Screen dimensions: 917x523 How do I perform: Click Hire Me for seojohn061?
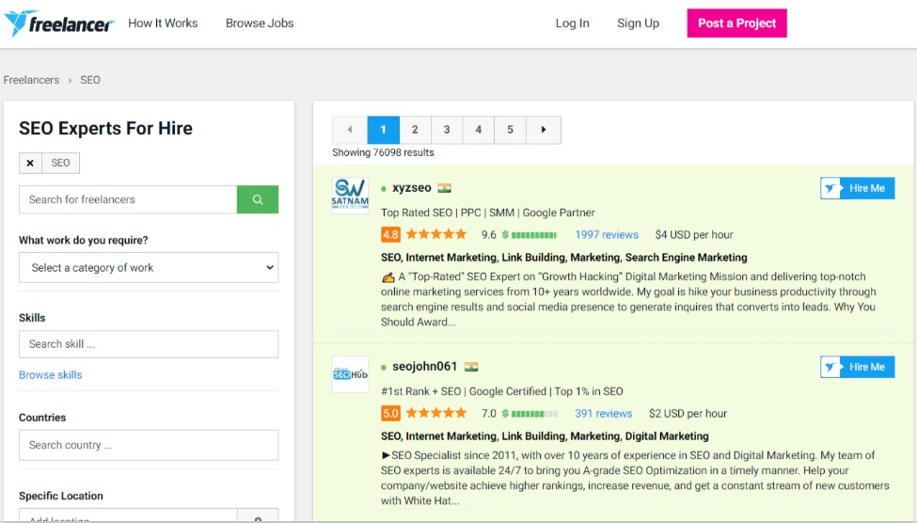[x=858, y=368]
